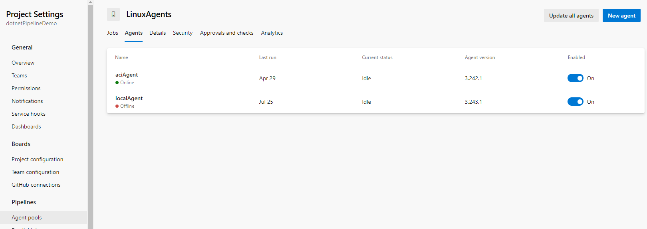Click the green Online status dot
Viewport: 647px width, 229px height.
click(117, 83)
